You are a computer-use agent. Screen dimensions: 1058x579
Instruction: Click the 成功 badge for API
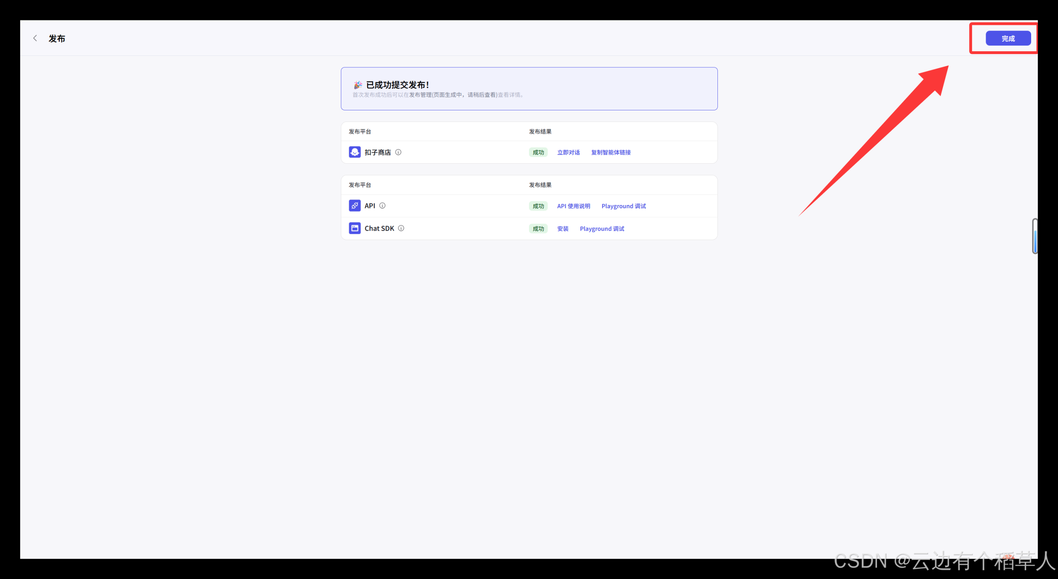(538, 206)
